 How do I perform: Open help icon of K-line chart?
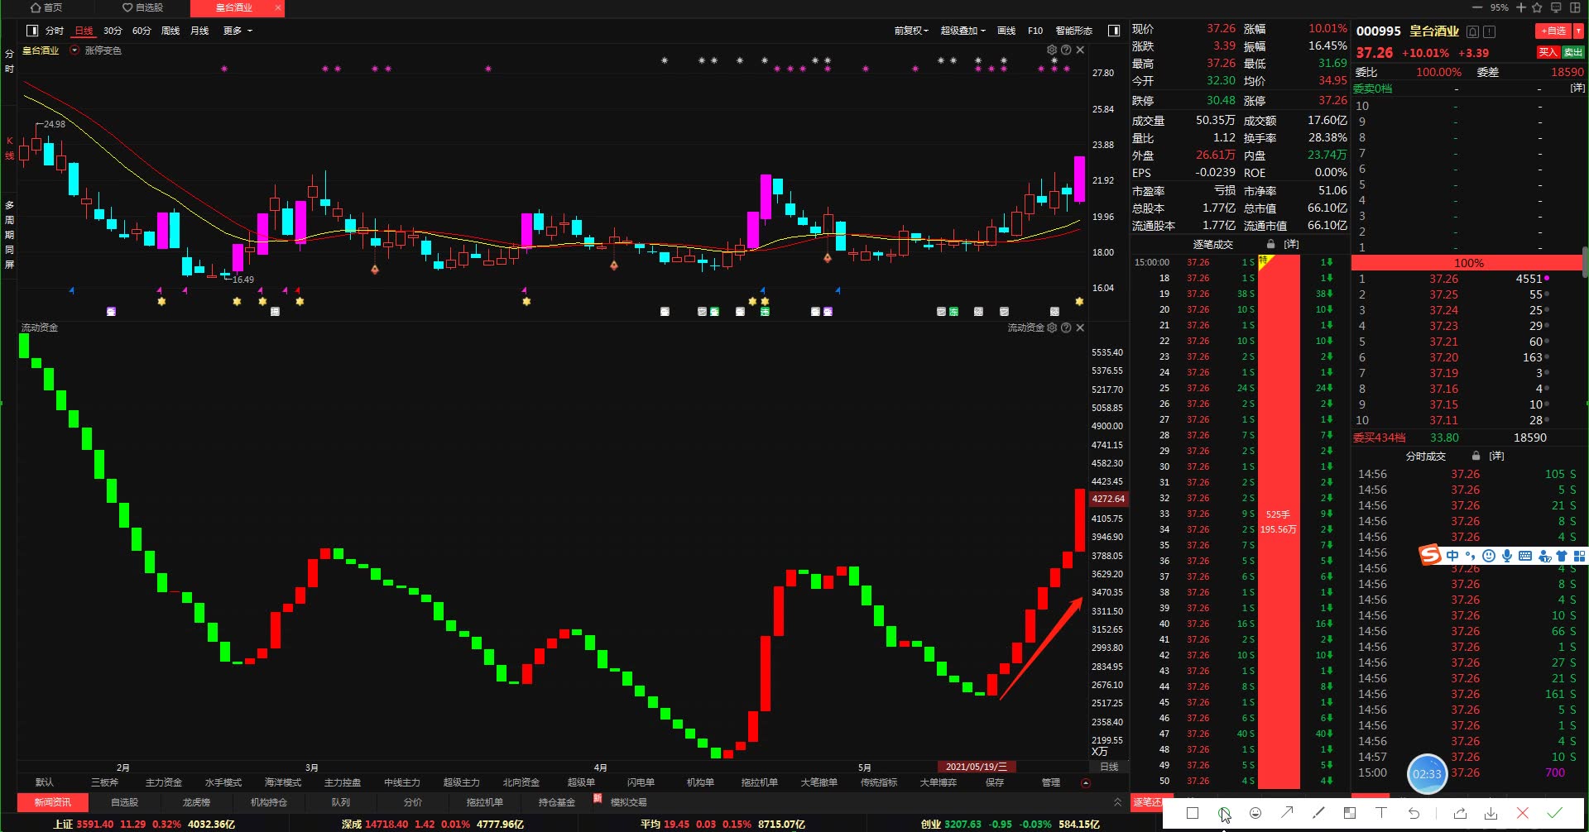[x=1066, y=50]
